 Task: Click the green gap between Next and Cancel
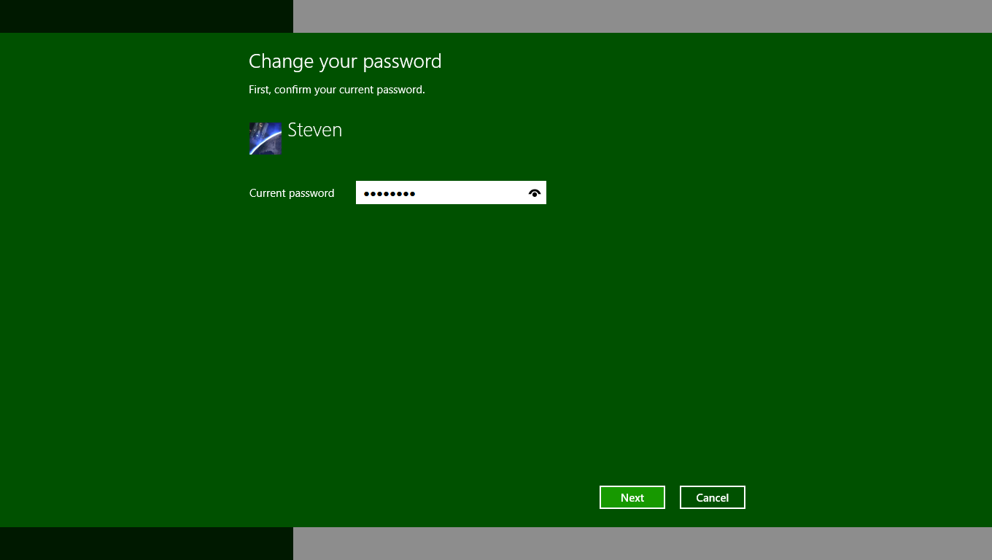click(x=673, y=497)
